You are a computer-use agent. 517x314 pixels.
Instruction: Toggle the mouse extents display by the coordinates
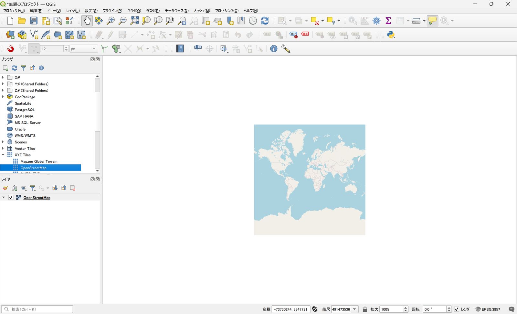[314, 309]
